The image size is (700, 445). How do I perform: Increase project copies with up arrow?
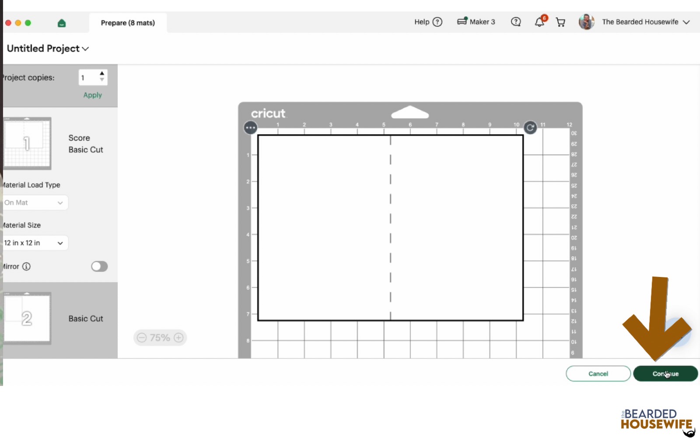click(102, 73)
